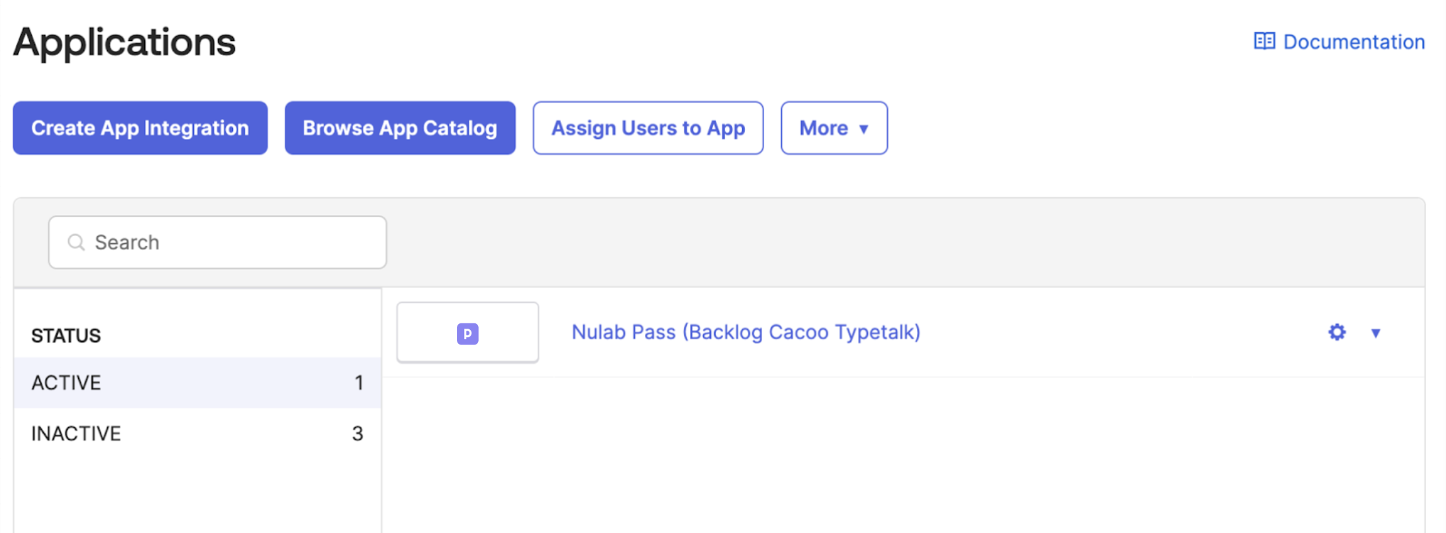1446x533 pixels.
Task: Click the Documentation book icon
Action: [x=1264, y=42]
